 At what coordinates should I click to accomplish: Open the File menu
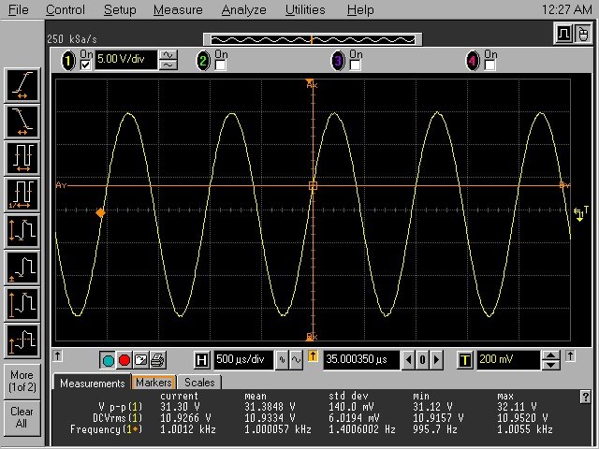19,9
